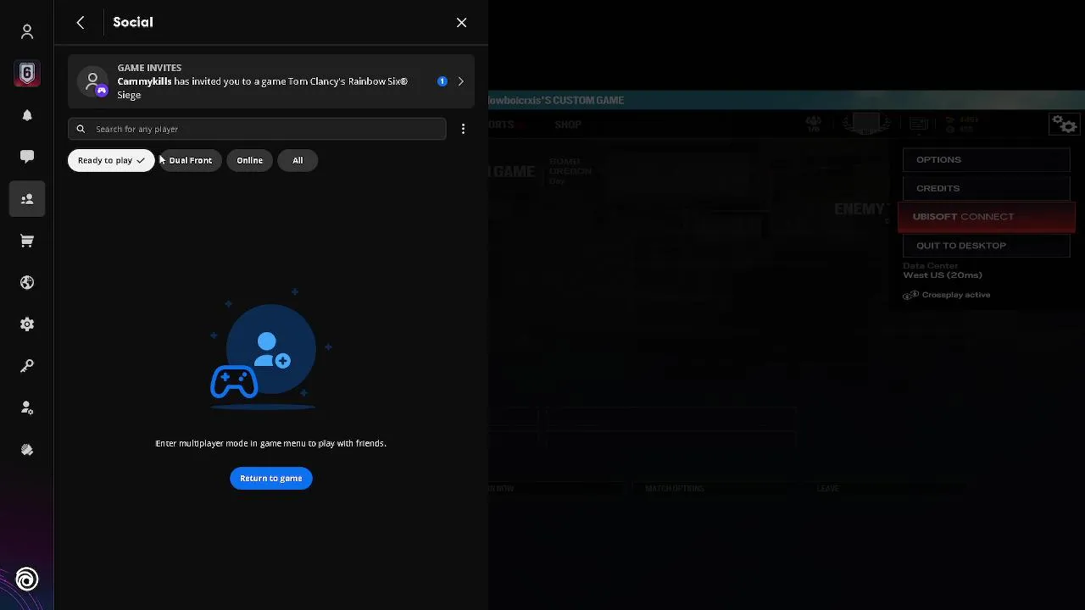Screen dimensions: 1085x610
Task: Open the store shopping cart icon
Action: tap(27, 241)
